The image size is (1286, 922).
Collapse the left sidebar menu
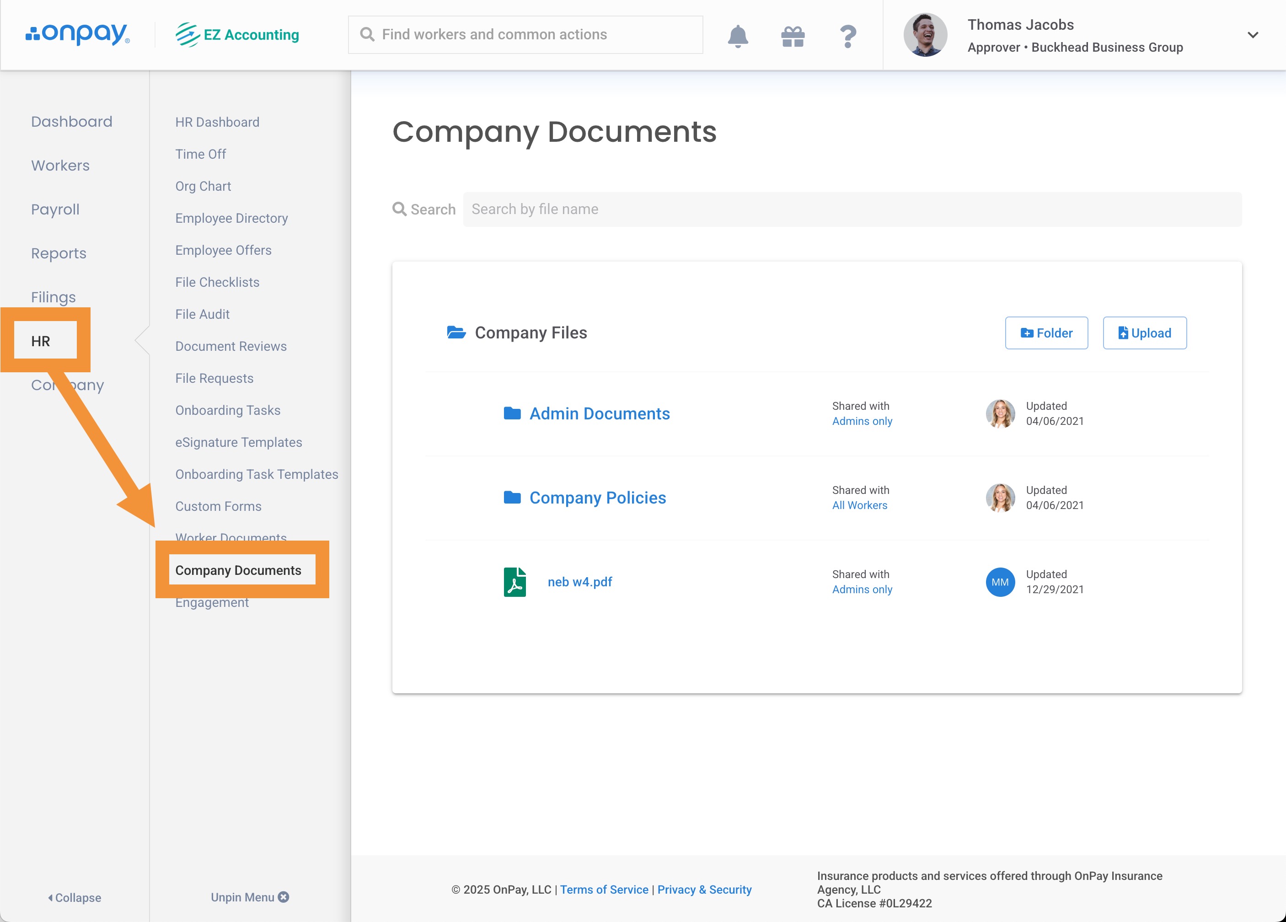pyautogui.click(x=74, y=898)
